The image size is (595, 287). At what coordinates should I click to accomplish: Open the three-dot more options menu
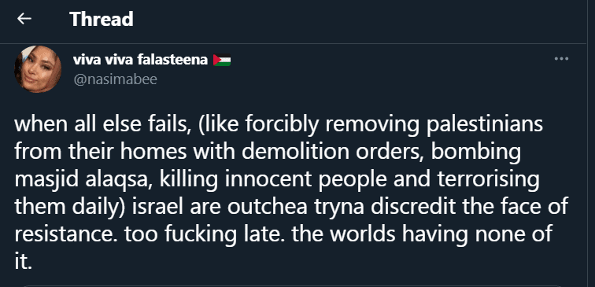point(561,59)
